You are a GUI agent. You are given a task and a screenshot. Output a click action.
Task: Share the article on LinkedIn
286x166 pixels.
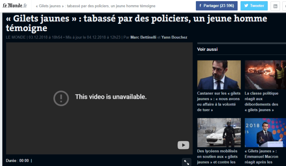276,6
